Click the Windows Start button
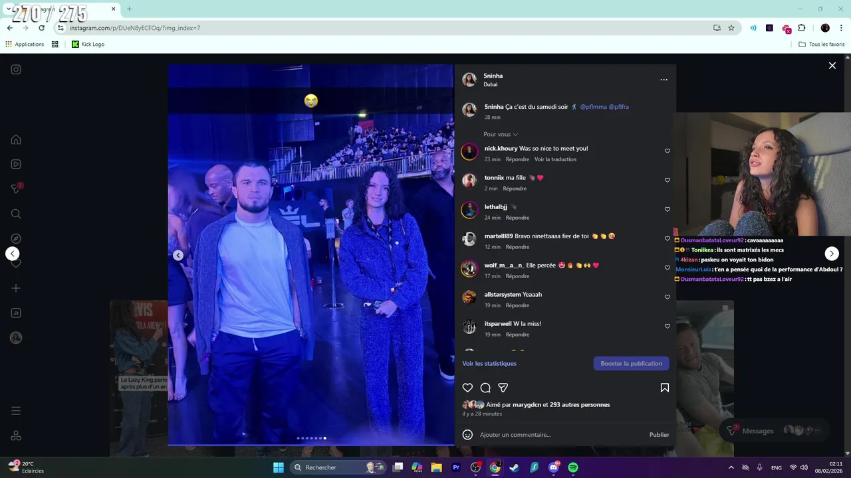851x478 pixels. coord(279,467)
